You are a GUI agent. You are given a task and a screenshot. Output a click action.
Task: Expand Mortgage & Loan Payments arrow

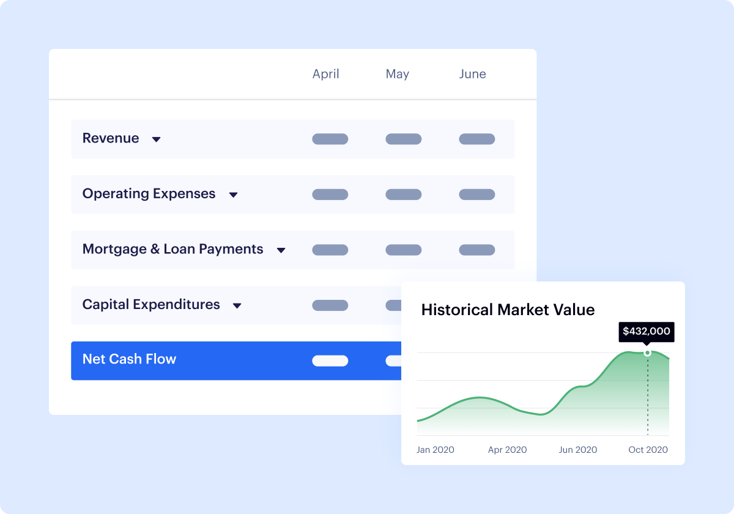pos(281,250)
